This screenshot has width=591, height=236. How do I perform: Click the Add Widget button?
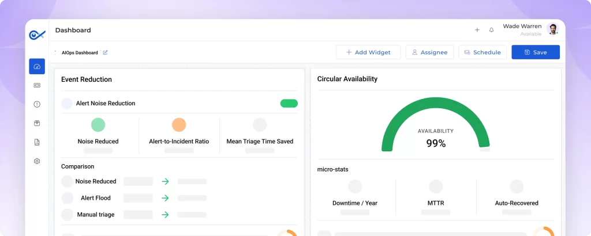tap(368, 52)
